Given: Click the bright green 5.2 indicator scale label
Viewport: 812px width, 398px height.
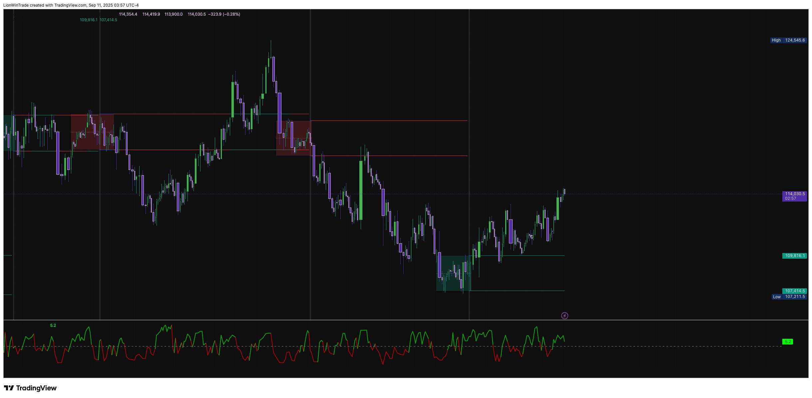Looking at the screenshot, I should point(787,342).
